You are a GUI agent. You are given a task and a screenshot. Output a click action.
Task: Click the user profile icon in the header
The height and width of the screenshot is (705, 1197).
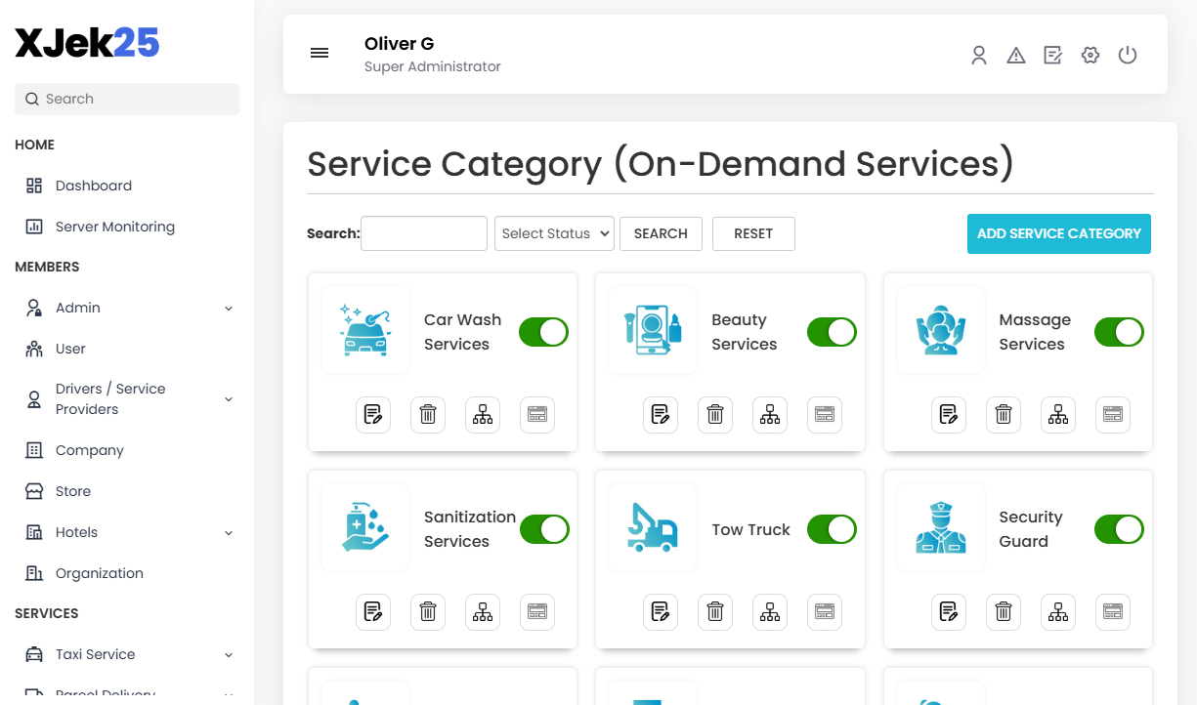pos(978,55)
